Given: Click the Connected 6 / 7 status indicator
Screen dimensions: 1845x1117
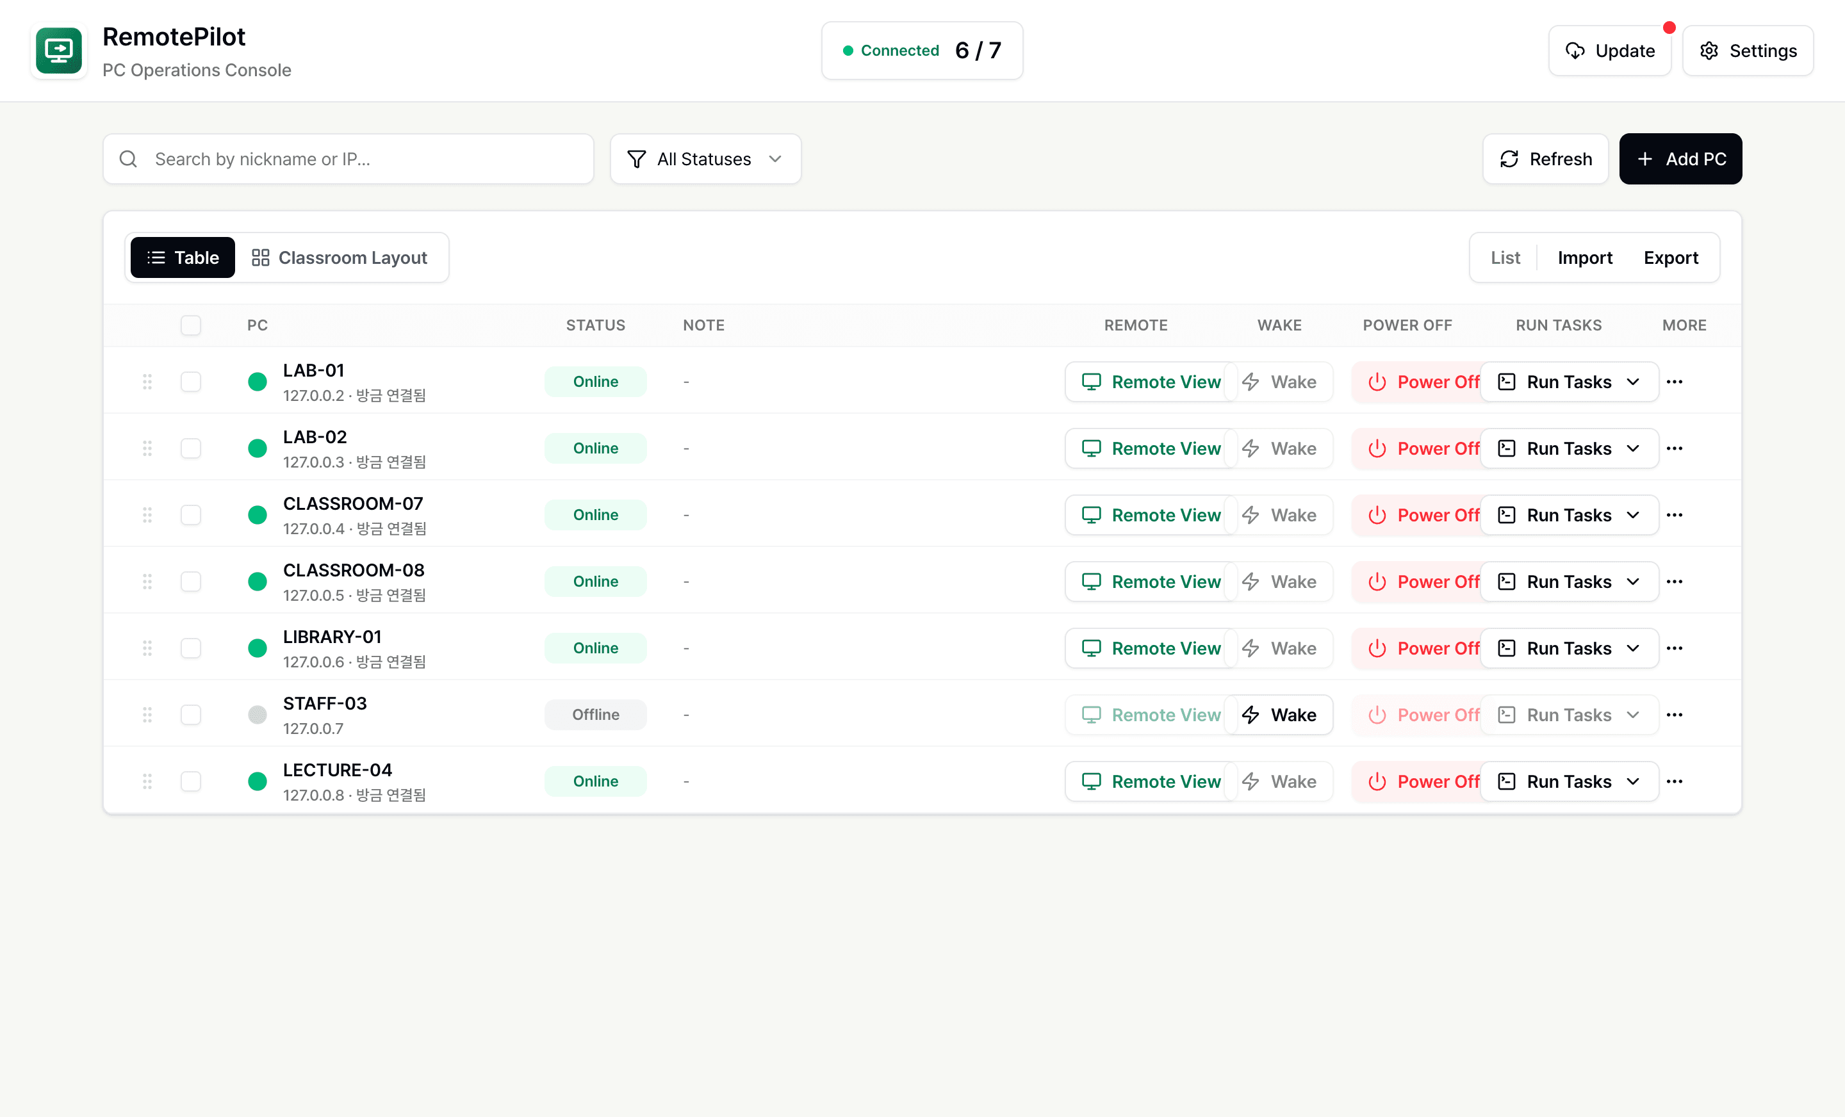Looking at the screenshot, I should pos(922,50).
